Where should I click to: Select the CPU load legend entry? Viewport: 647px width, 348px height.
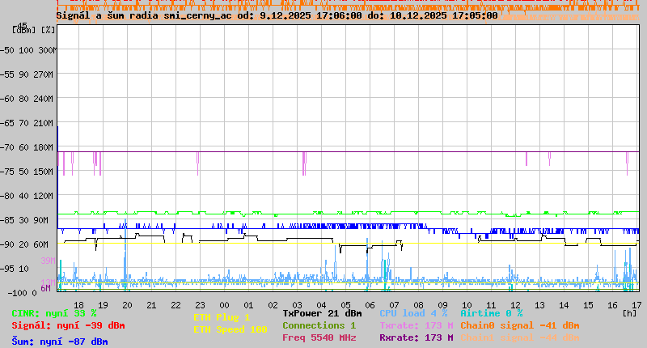413,313
